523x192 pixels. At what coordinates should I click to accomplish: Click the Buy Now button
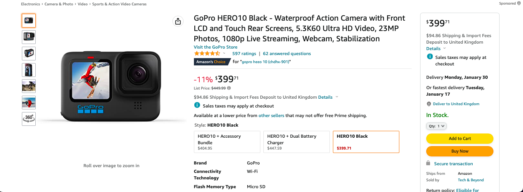460,151
